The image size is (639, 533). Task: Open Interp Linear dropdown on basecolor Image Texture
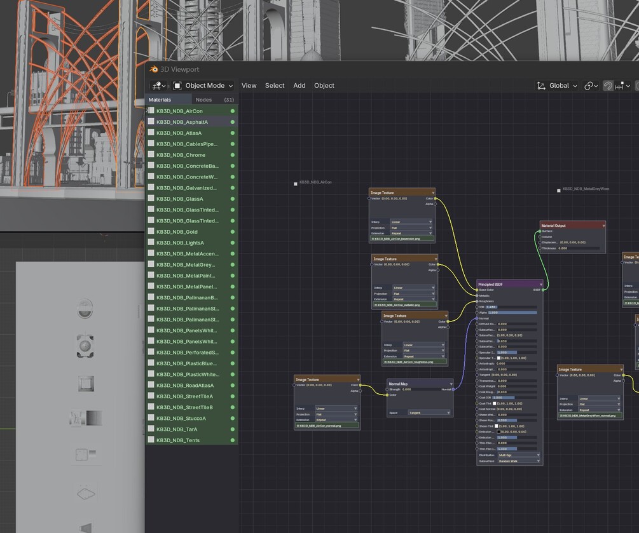pos(411,222)
